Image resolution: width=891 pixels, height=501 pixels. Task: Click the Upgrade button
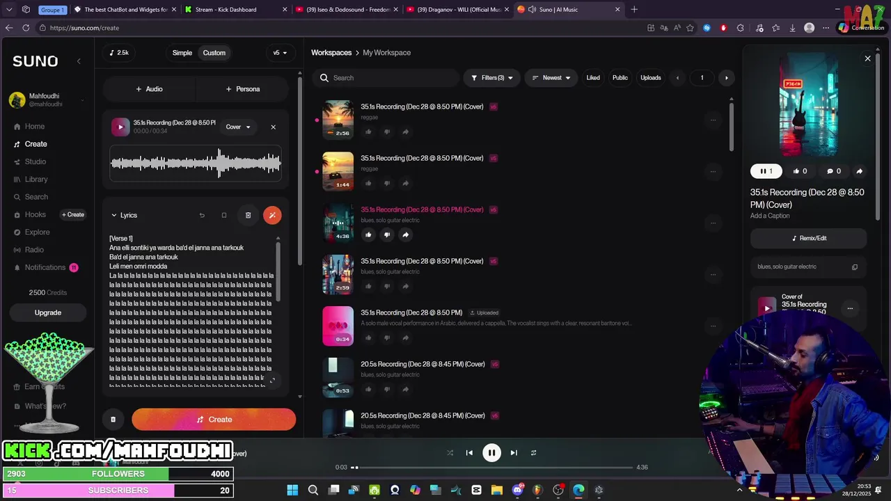(48, 312)
